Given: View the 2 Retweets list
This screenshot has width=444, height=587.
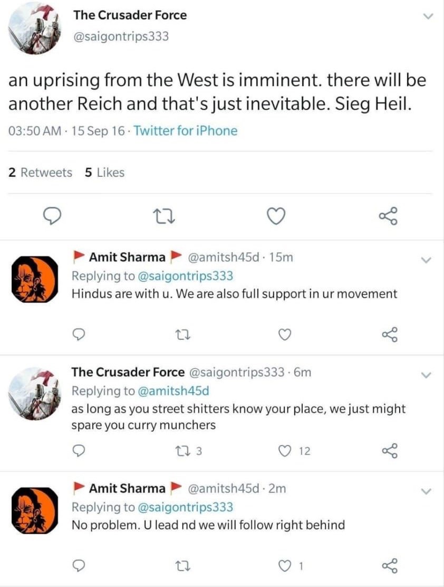Looking at the screenshot, I should 41,173.
